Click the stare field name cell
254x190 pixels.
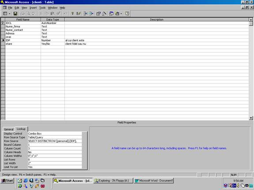[23, 44]
